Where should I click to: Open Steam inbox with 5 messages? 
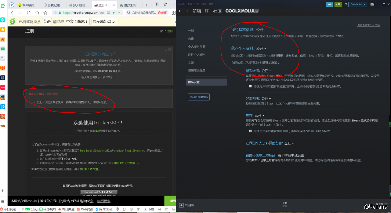coord(338,4)
